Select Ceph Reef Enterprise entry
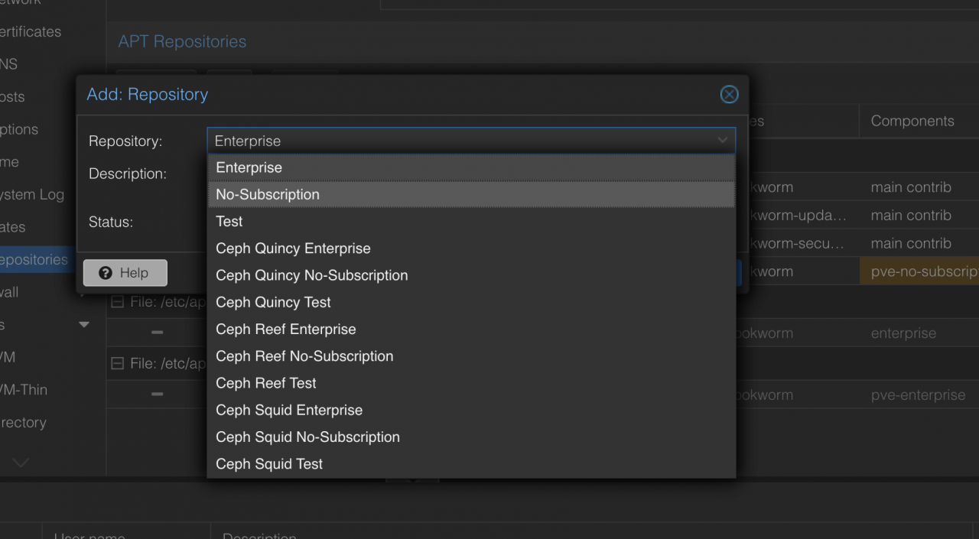This screenshot has width=979, height=539. coord(472,330)
